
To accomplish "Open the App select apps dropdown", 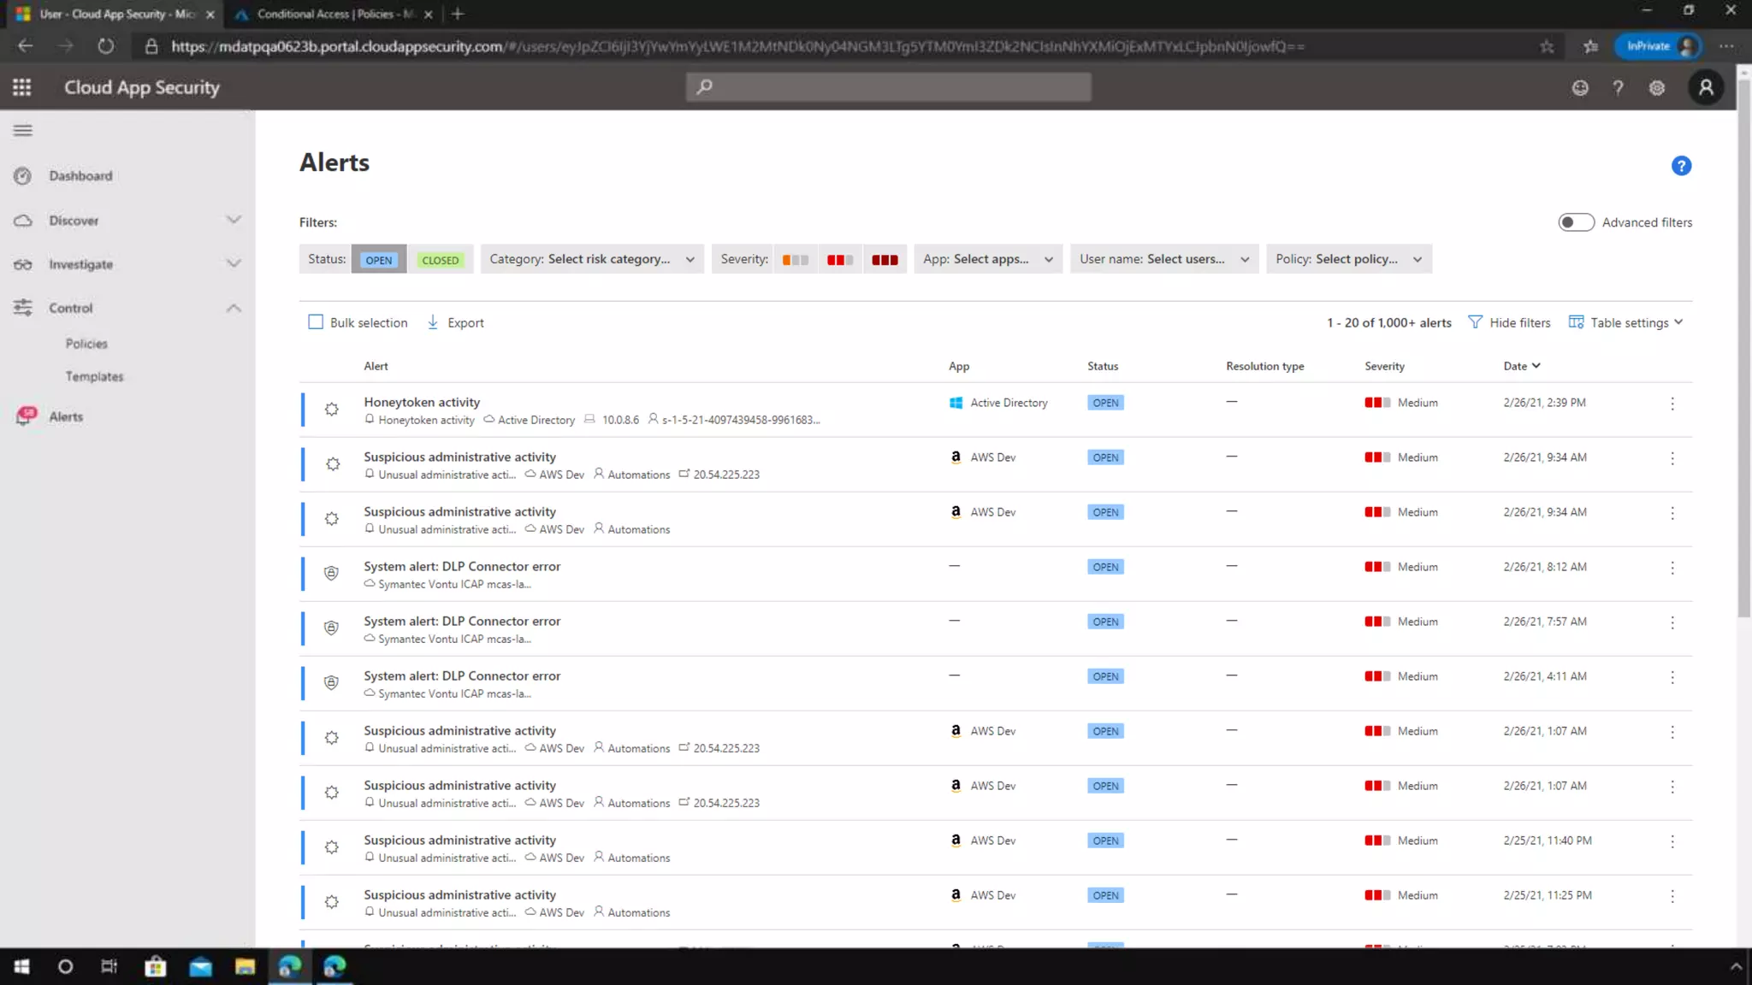I will [x=988, y=259].
